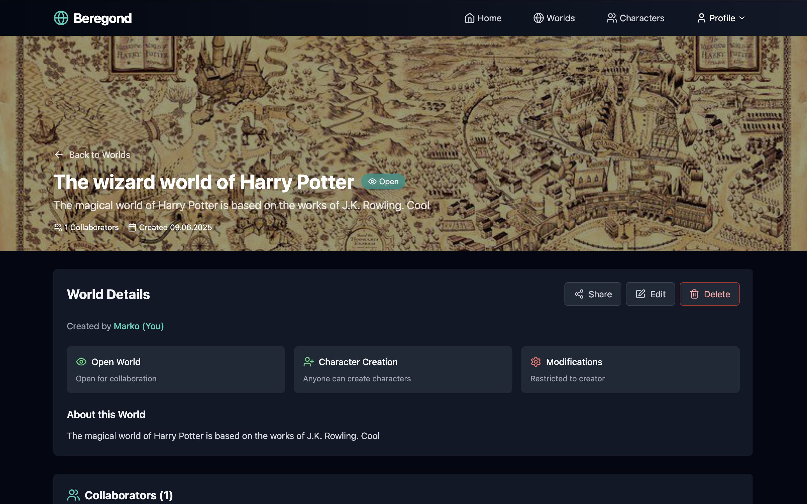The width and height of the screenshot is (807, 504).
Task: Open the Worlds menu item
Action: pos(560,18)
